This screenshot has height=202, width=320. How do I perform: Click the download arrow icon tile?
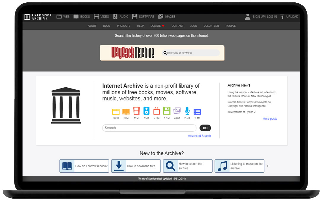tap(119, 166)
